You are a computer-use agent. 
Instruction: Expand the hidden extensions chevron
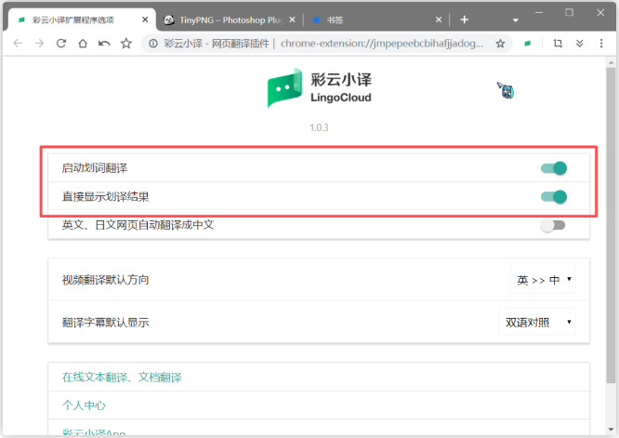pyautogui.click(x=580, y=43)
